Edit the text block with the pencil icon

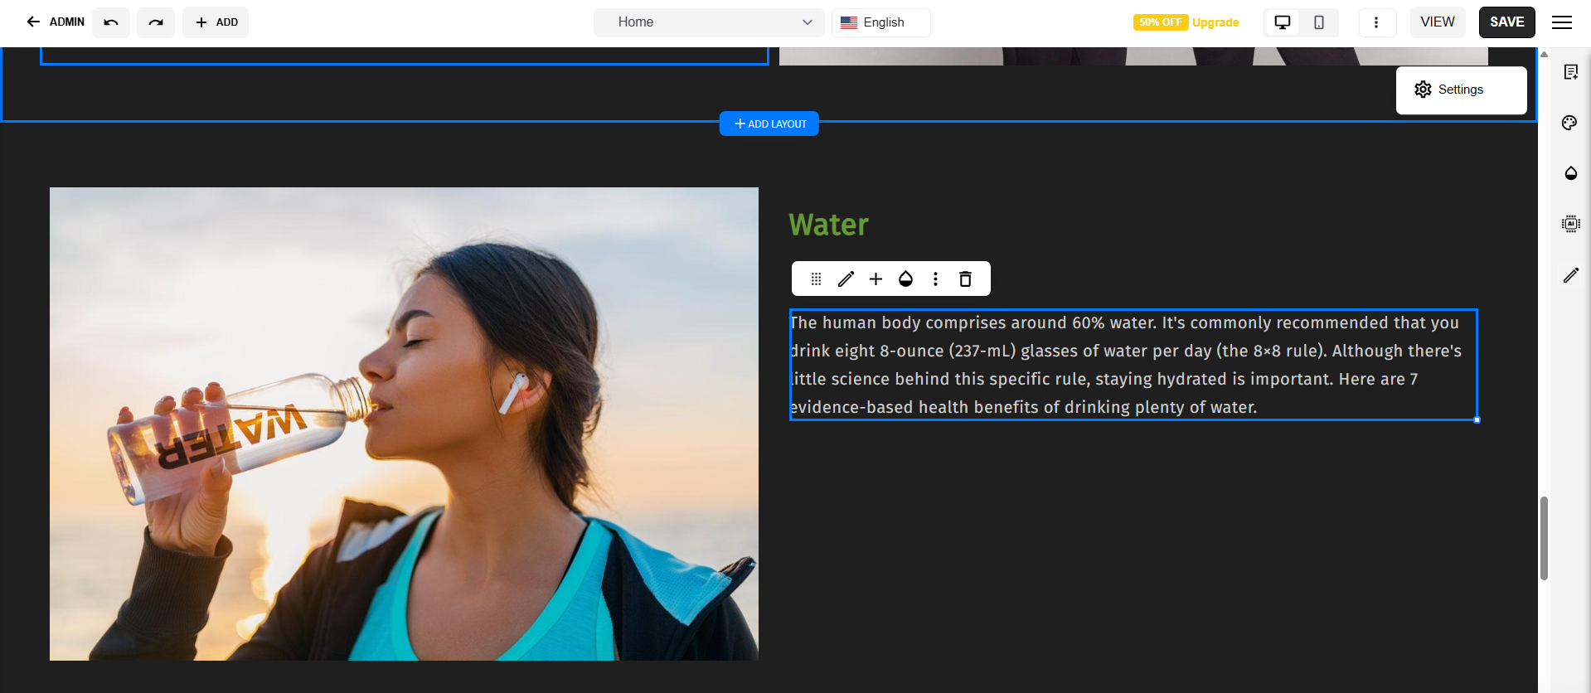point(846,279)
